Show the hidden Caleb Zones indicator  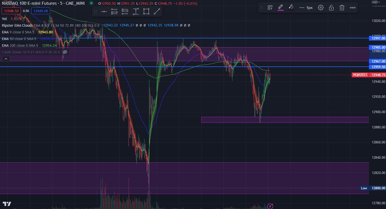click(65, 52)
